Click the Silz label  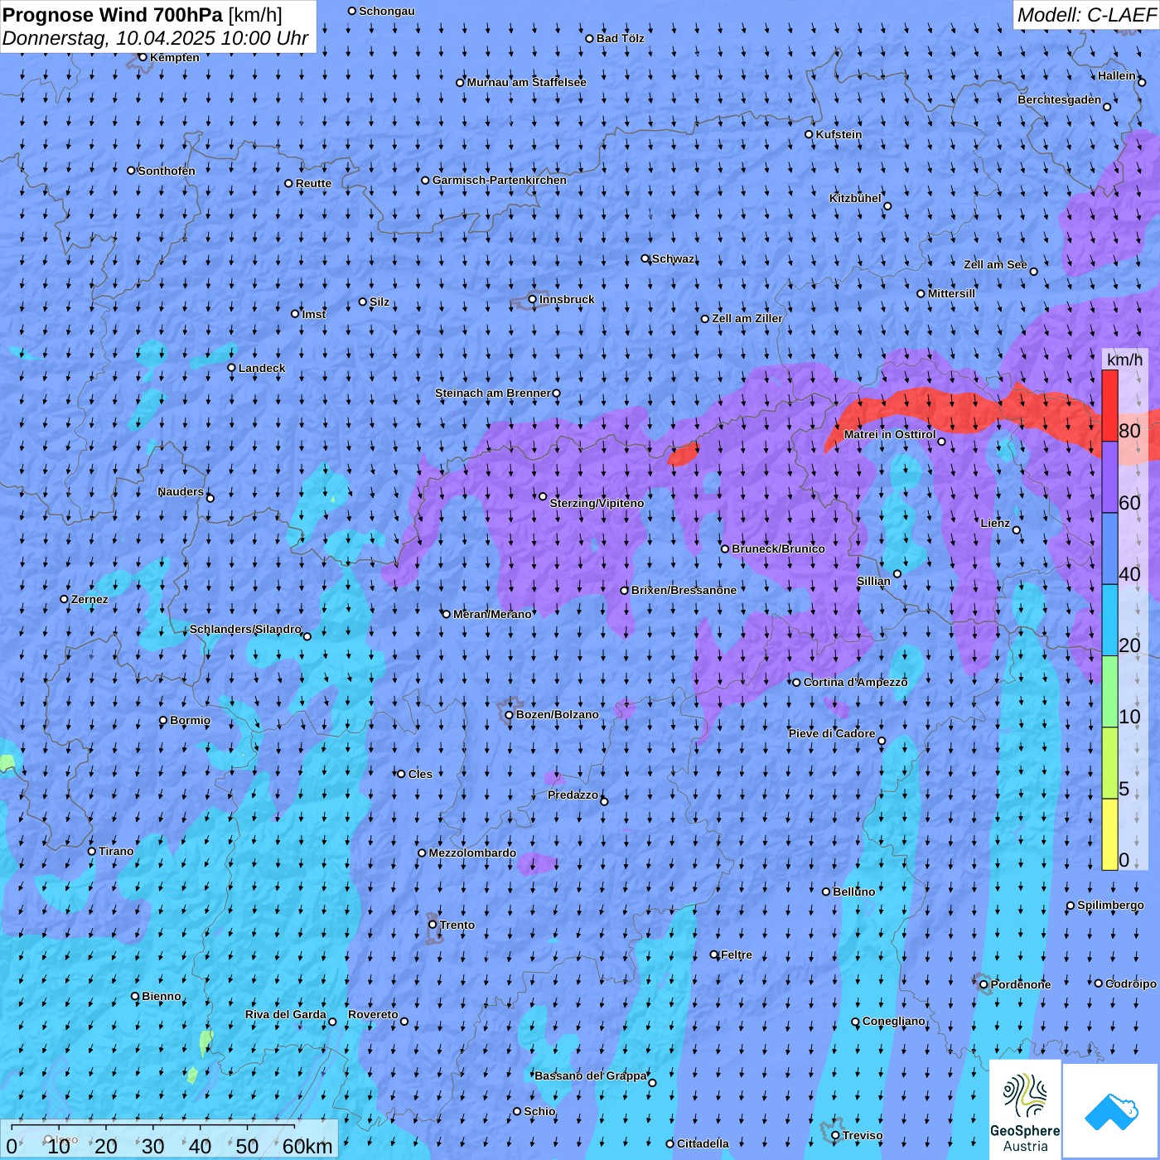(x=379, y=302)
